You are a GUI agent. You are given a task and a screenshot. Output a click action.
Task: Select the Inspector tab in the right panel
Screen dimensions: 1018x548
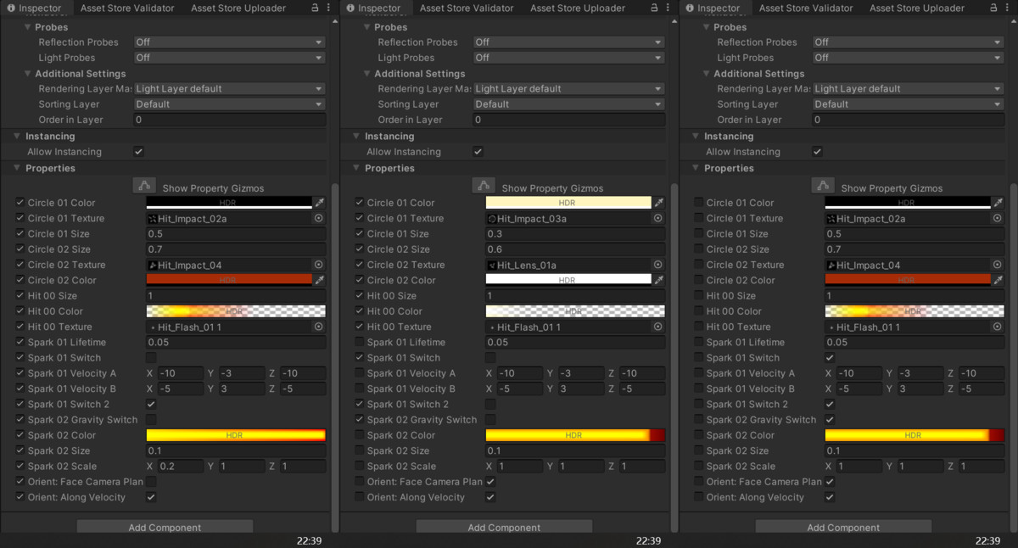coord(713,8)
